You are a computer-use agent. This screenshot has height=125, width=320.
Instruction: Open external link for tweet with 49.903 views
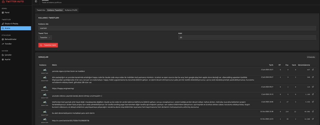[x=313, y=112]
